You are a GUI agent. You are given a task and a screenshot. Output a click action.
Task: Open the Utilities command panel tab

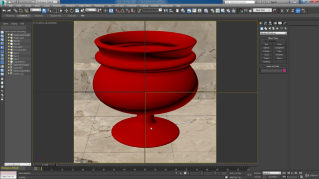tap(285, 23)
